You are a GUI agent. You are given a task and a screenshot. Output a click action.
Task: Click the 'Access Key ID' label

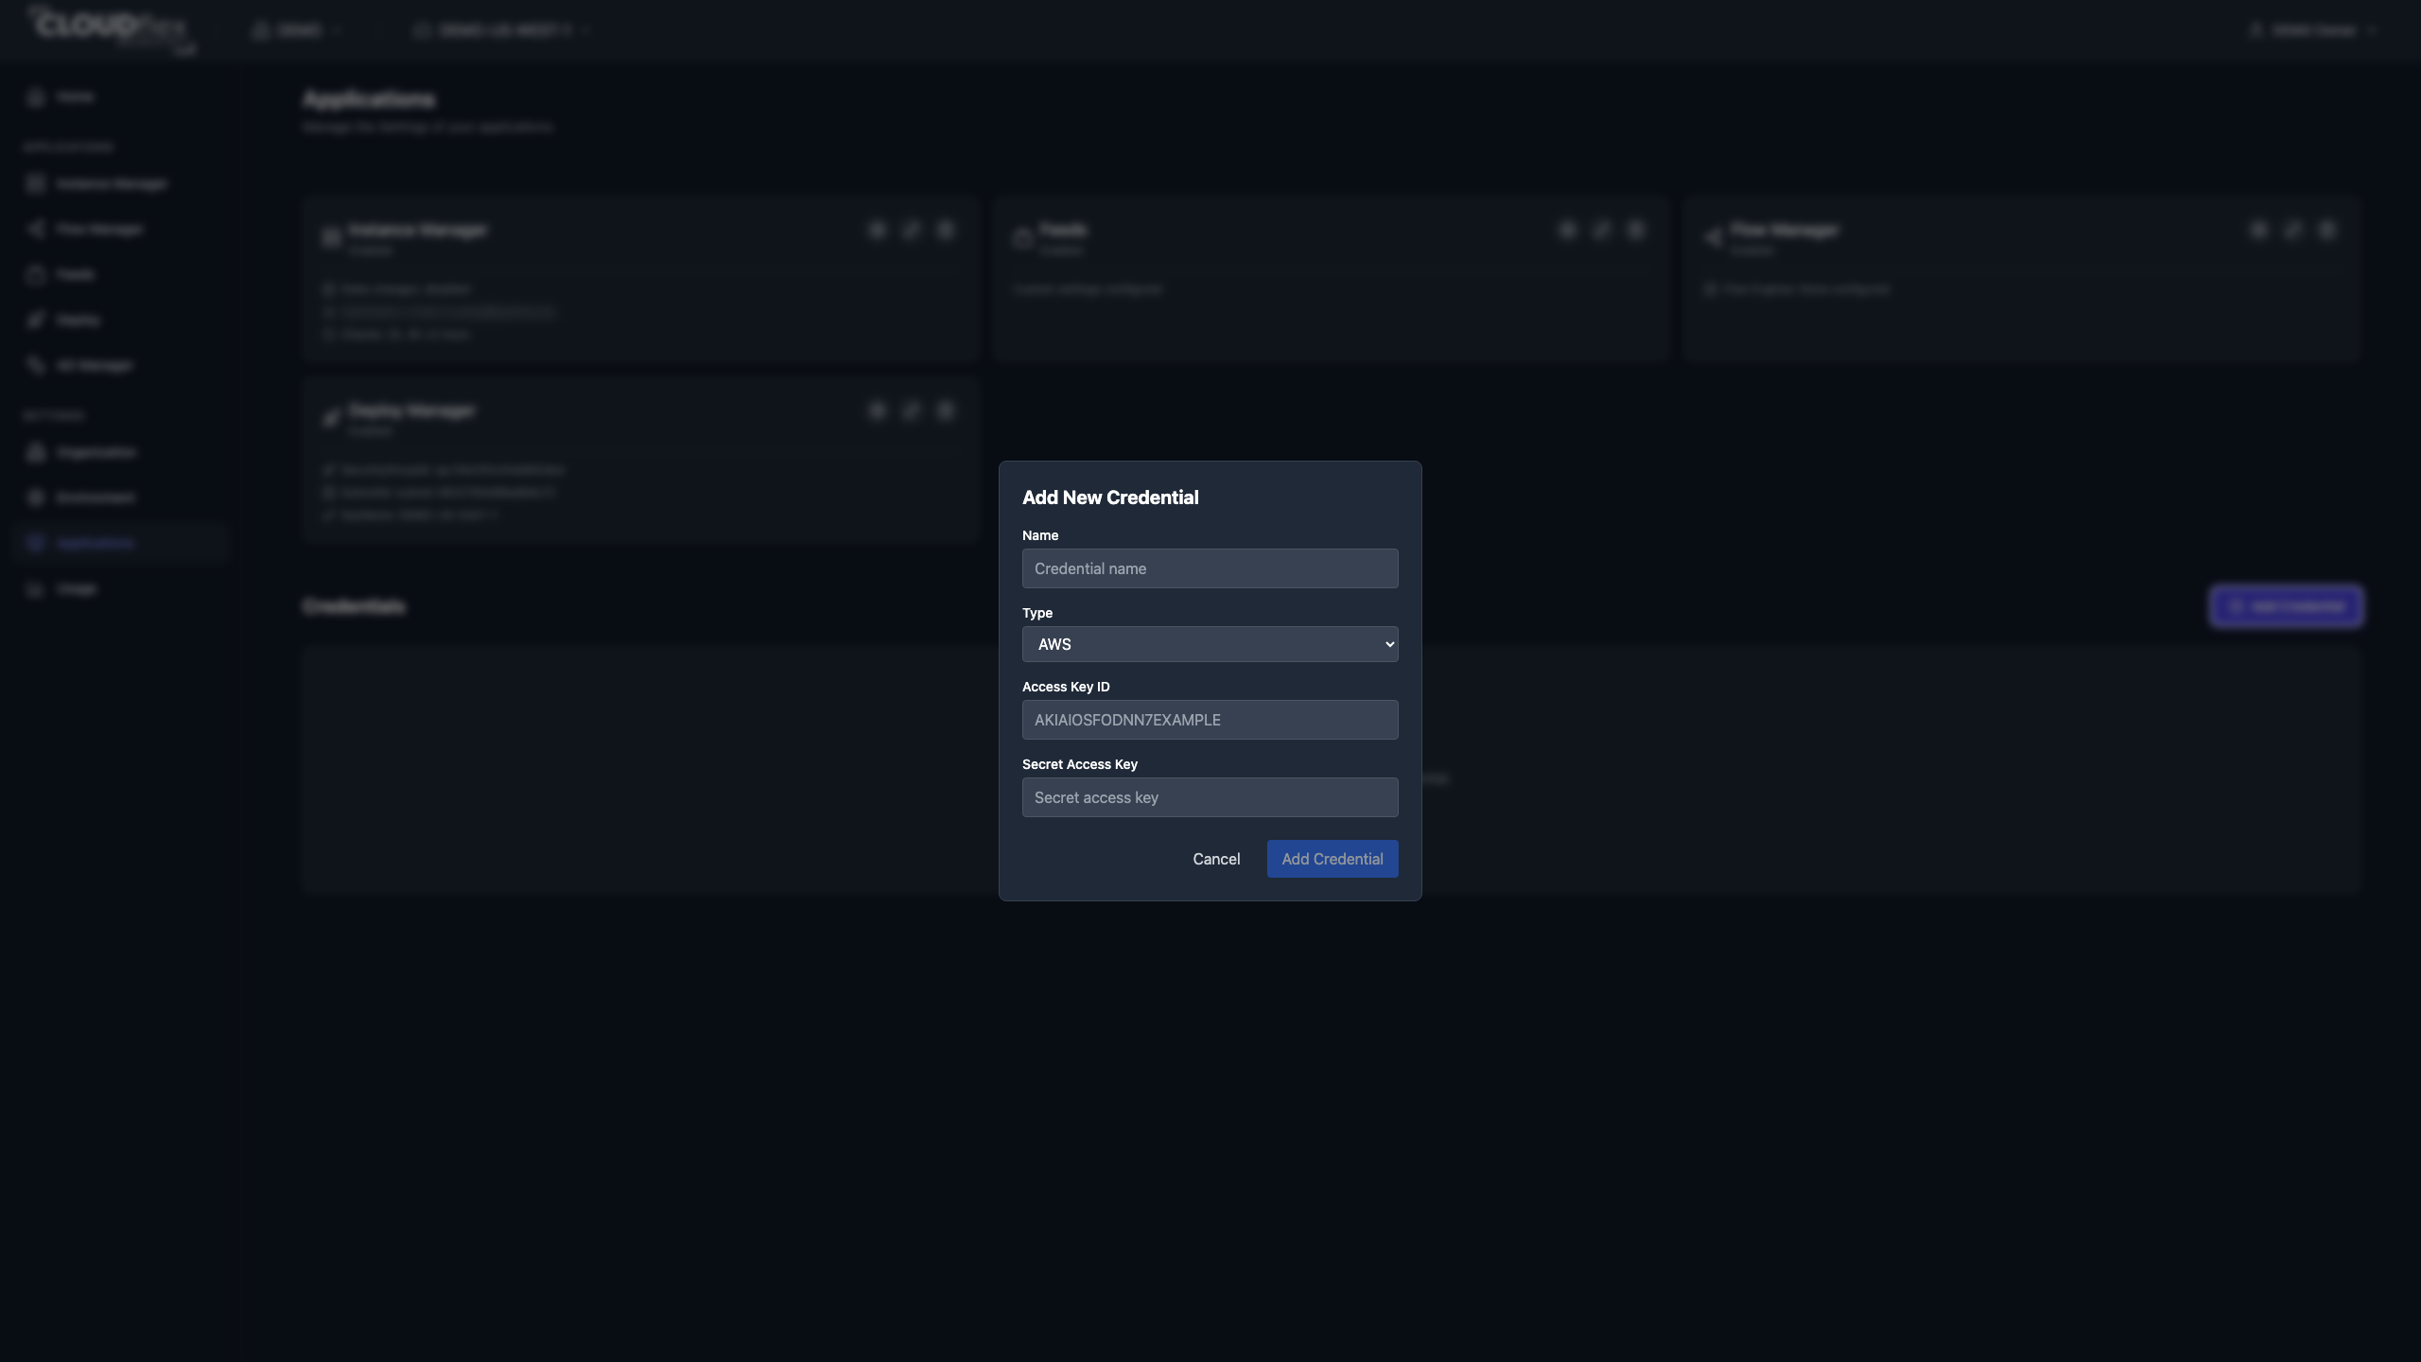point(1066,687)
